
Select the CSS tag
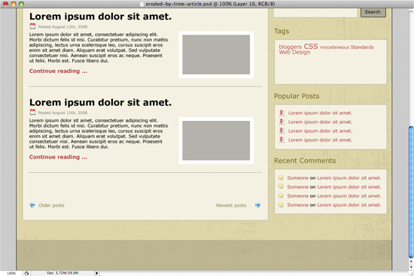click(x=311, y=46)
